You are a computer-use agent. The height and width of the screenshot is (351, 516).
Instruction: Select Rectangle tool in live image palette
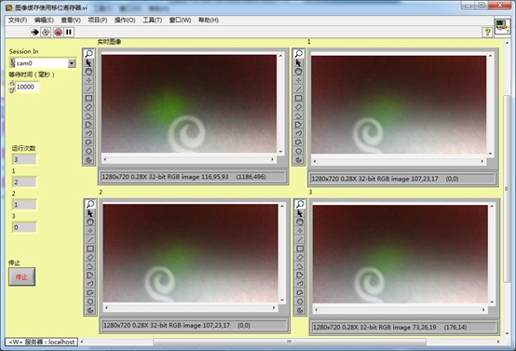[88, 98]
